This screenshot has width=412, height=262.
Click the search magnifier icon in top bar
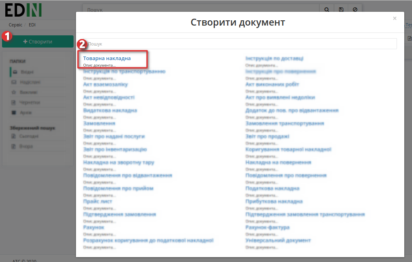click(x=327, y=10)
